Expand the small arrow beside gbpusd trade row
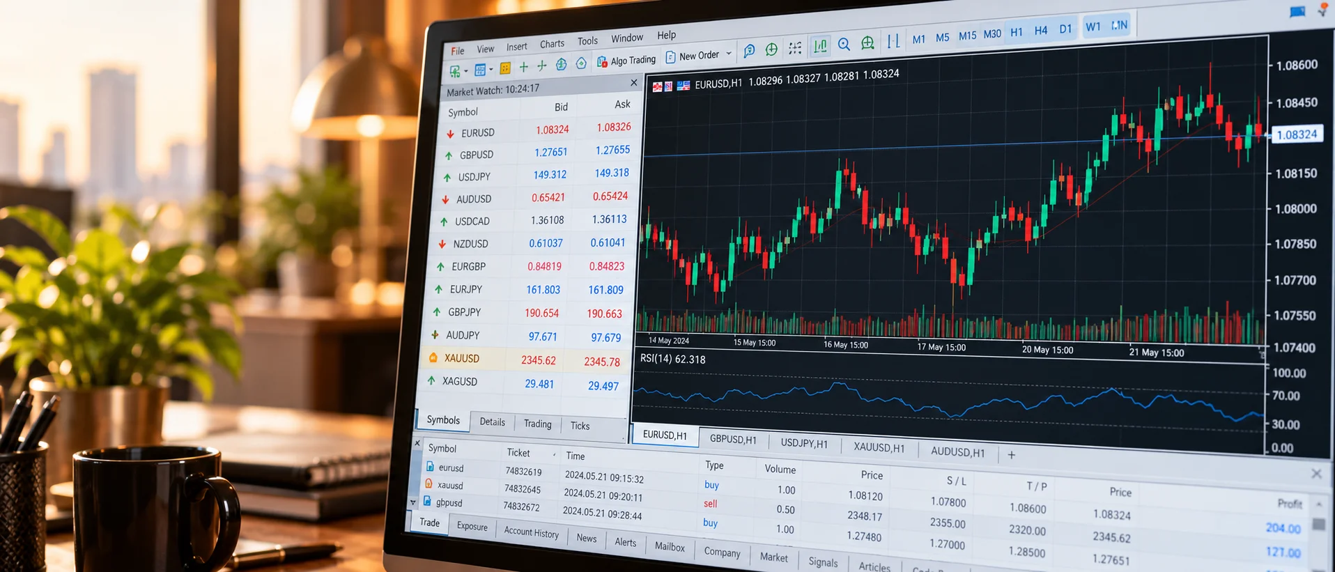This screenshot has width=1335, height=572. 412,502
